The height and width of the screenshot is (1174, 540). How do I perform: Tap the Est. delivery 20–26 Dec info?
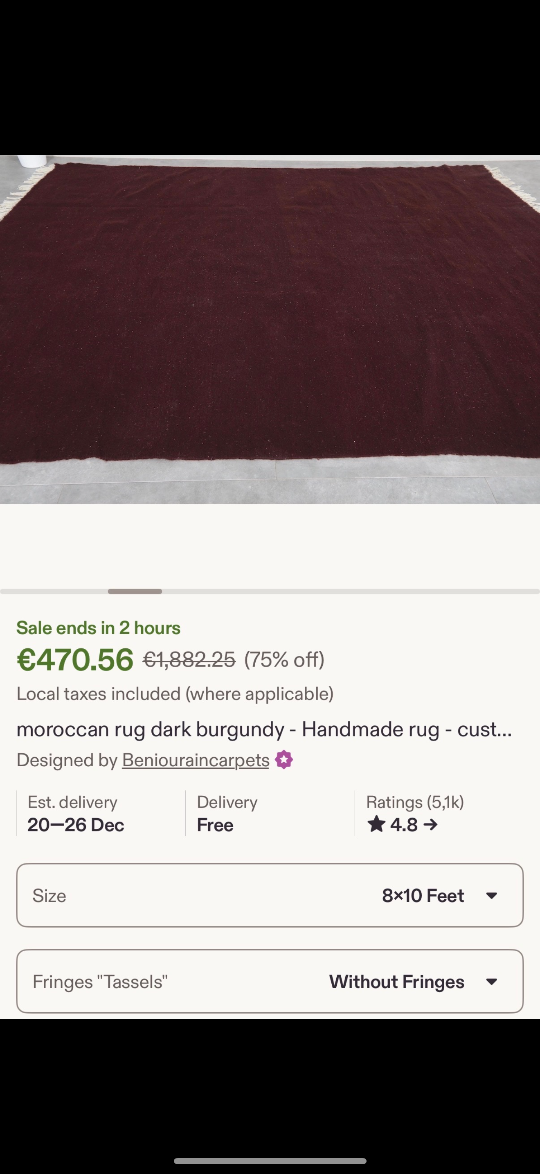[x=76, y=814]
